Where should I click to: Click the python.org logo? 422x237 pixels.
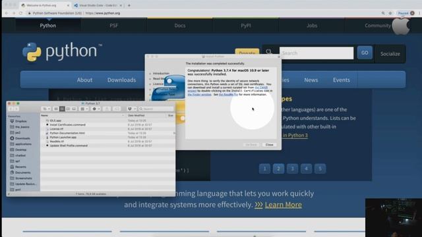coord(62,51)
